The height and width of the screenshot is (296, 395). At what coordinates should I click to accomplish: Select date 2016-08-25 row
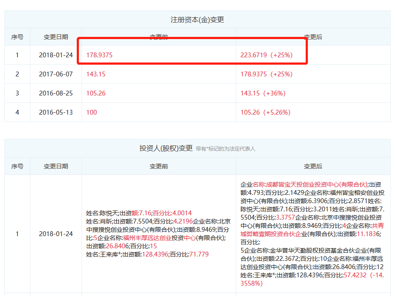55,93
